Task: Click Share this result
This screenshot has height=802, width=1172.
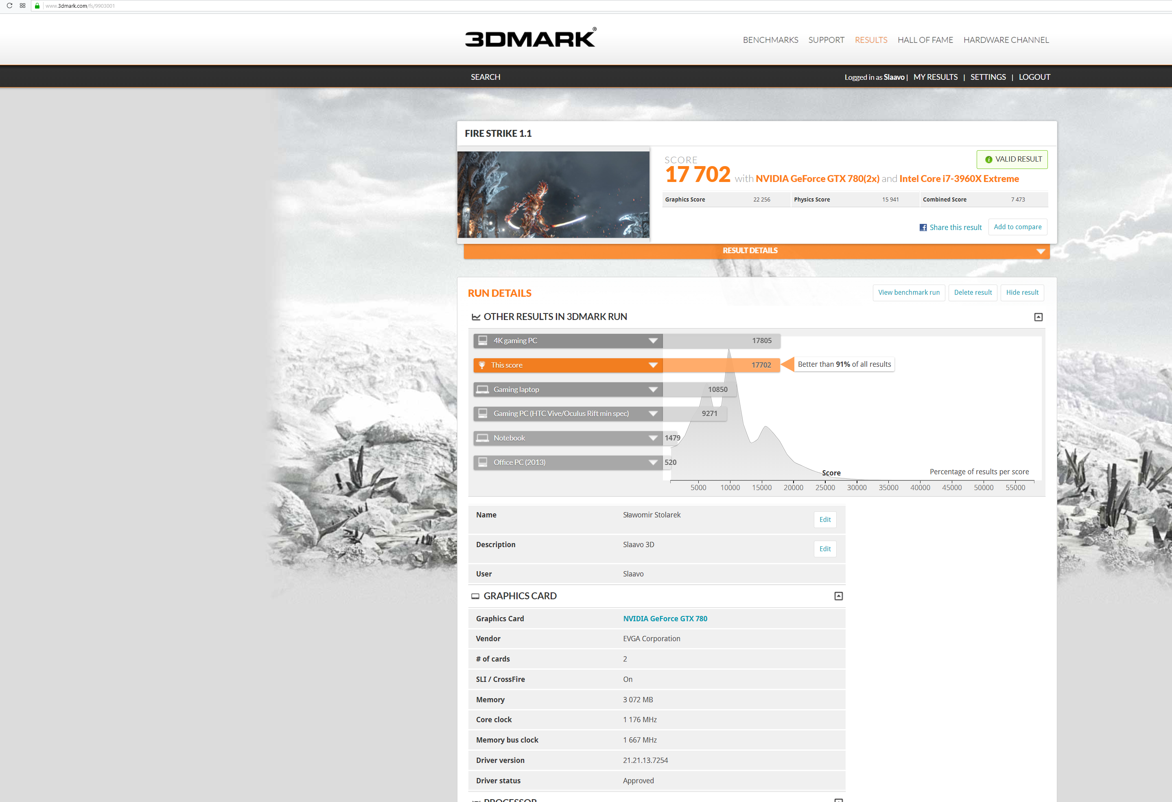Action: click(x=955, y=228)
